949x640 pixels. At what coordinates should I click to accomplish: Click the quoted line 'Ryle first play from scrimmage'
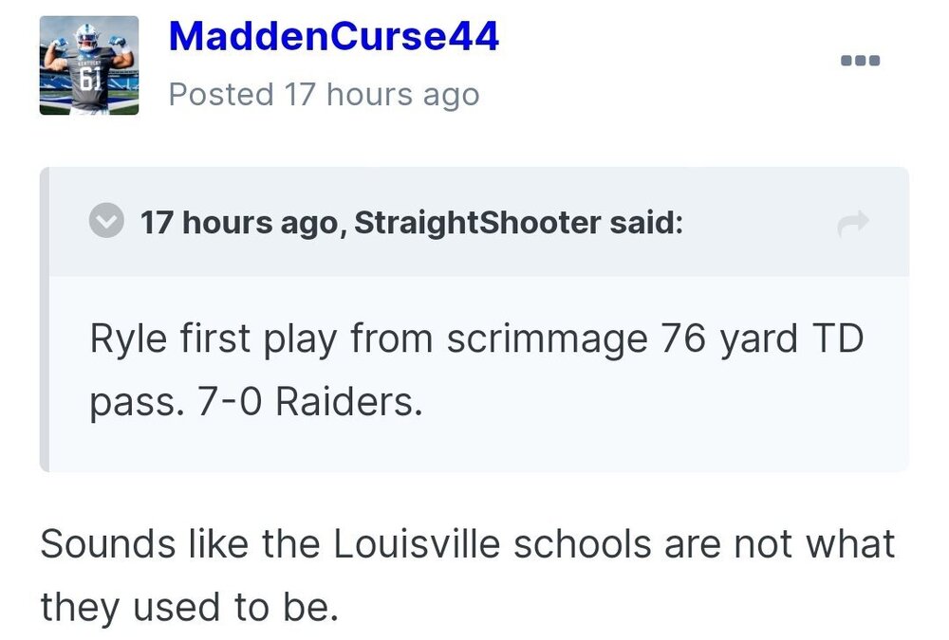tap(368, 338)
